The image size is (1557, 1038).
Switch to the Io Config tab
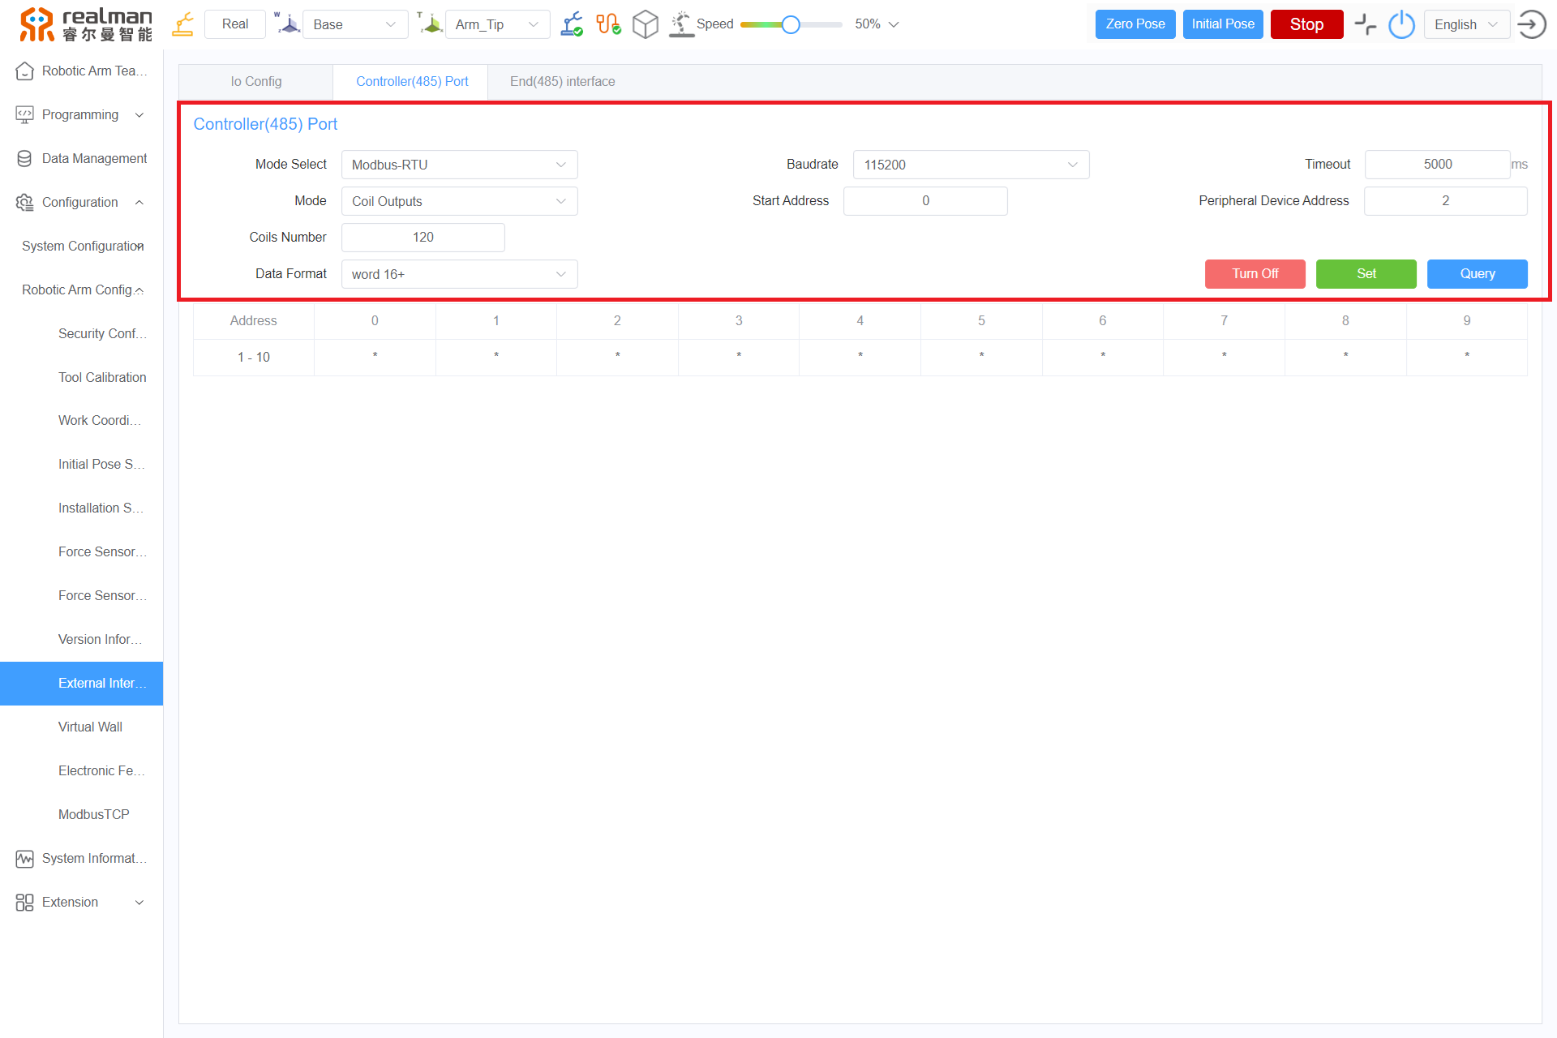click(x=255, y=82)
